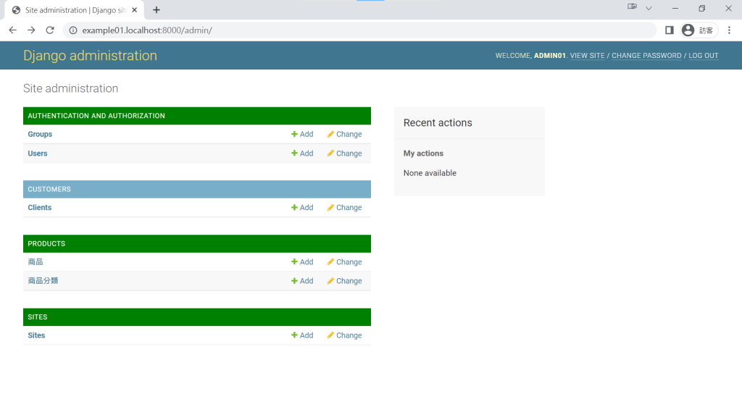Click the Recent actions heading
This screenshot has width=742, height=394.
[438, 123]
